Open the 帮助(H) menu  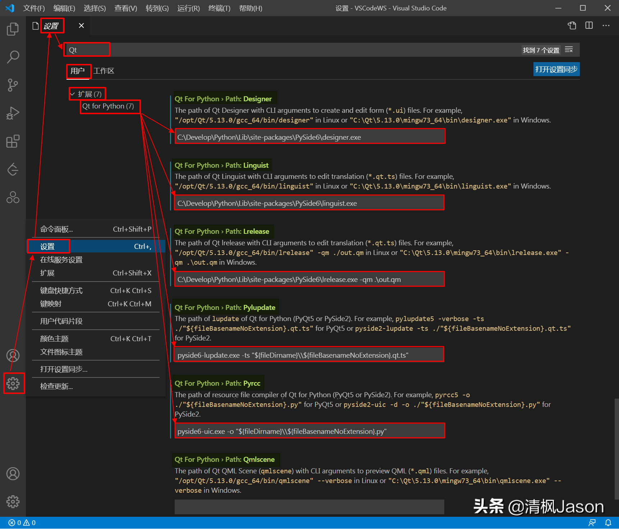pyautogui.click(x=251, y=8)
